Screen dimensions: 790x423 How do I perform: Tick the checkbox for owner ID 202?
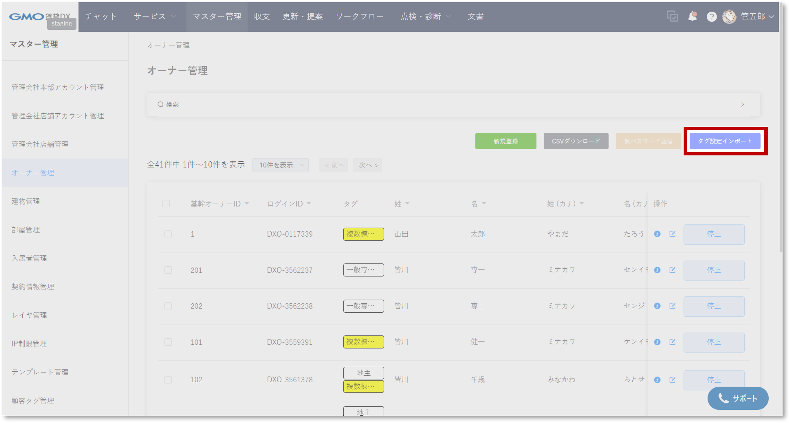(168, 306)
